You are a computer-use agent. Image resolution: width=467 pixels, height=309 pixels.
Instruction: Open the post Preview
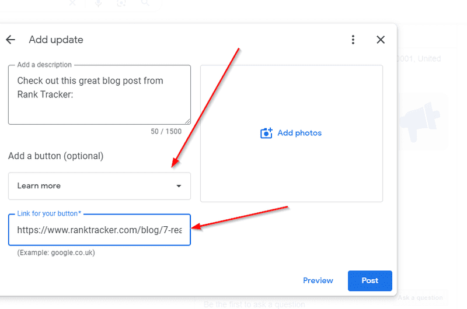point(318,280)
